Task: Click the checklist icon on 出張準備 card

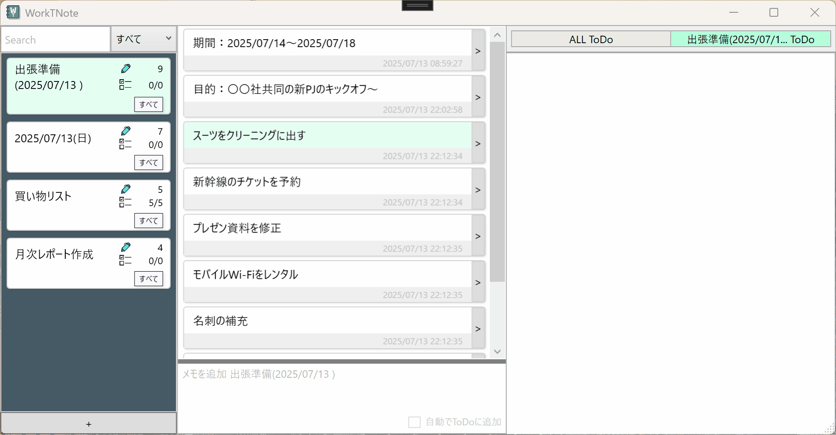Action: (x=125, y=85)
